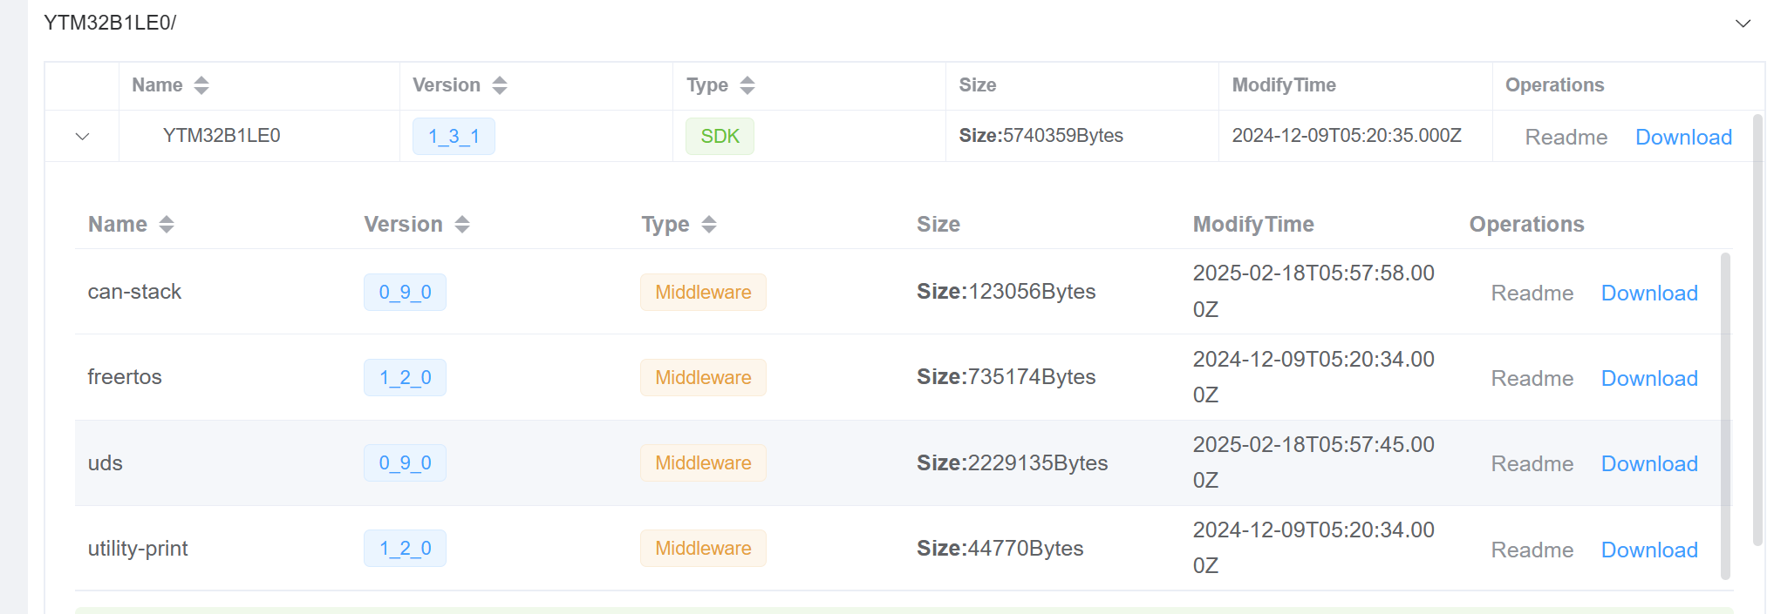Open Readme for freertos
This screenshot has height=614, width=1774.
pos(1532,379)
